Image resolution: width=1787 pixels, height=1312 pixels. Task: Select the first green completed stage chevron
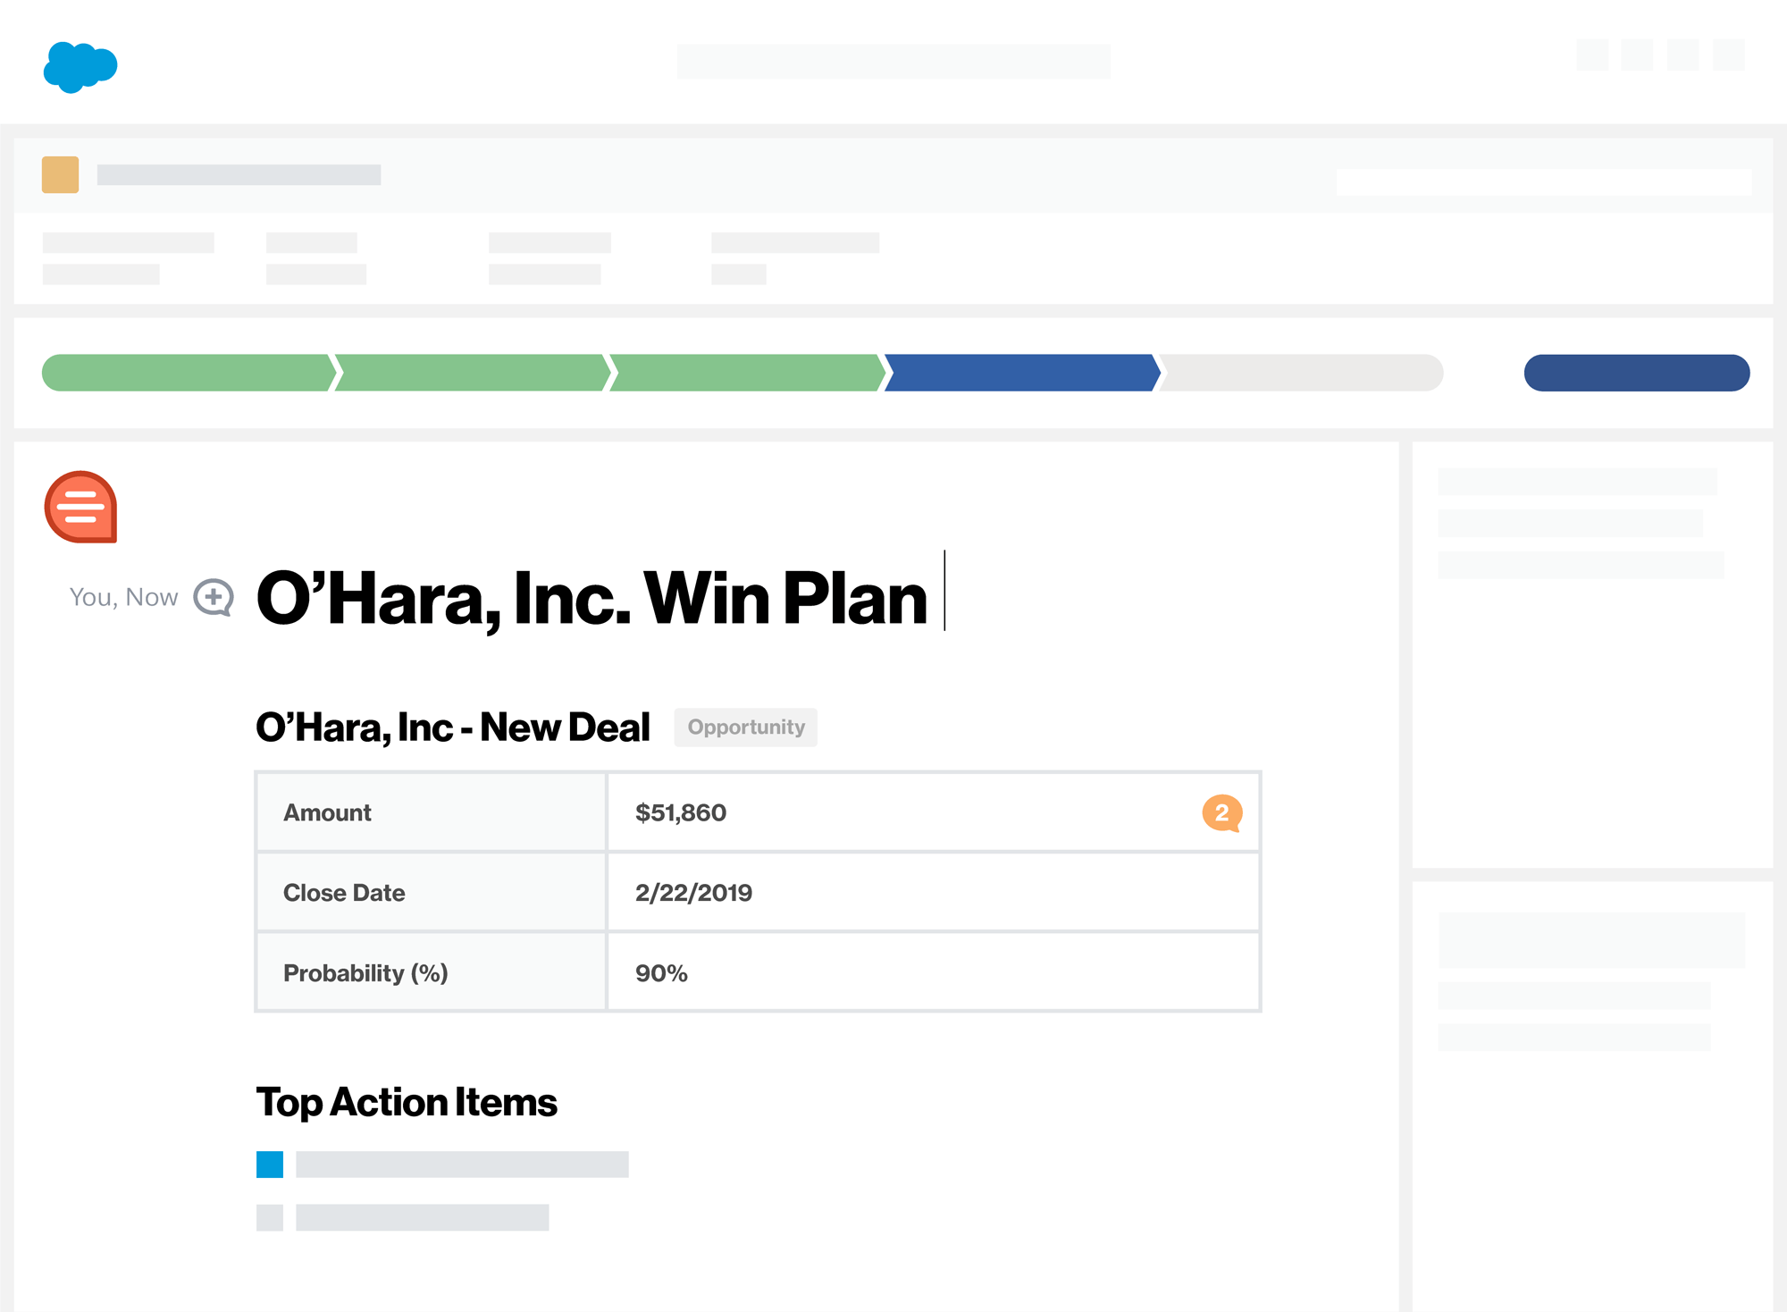coord(189,373)
